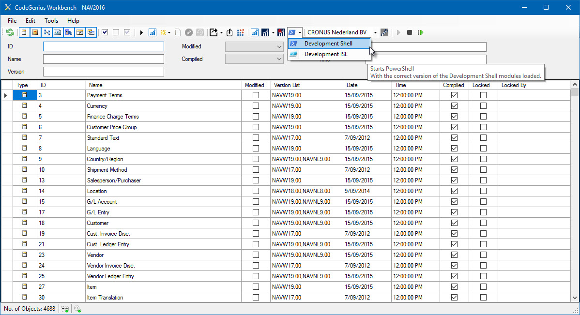Click the green step-play icon
580x315 pixels.
pyautogui.click(x=421, y=32)
